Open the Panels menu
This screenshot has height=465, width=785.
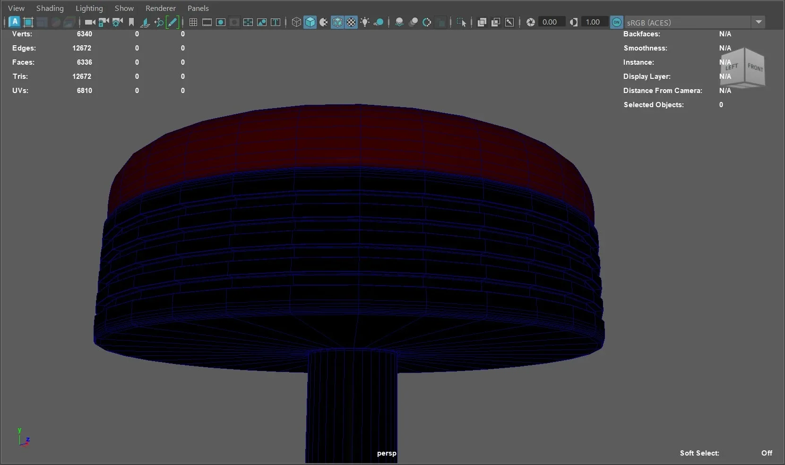198,8
